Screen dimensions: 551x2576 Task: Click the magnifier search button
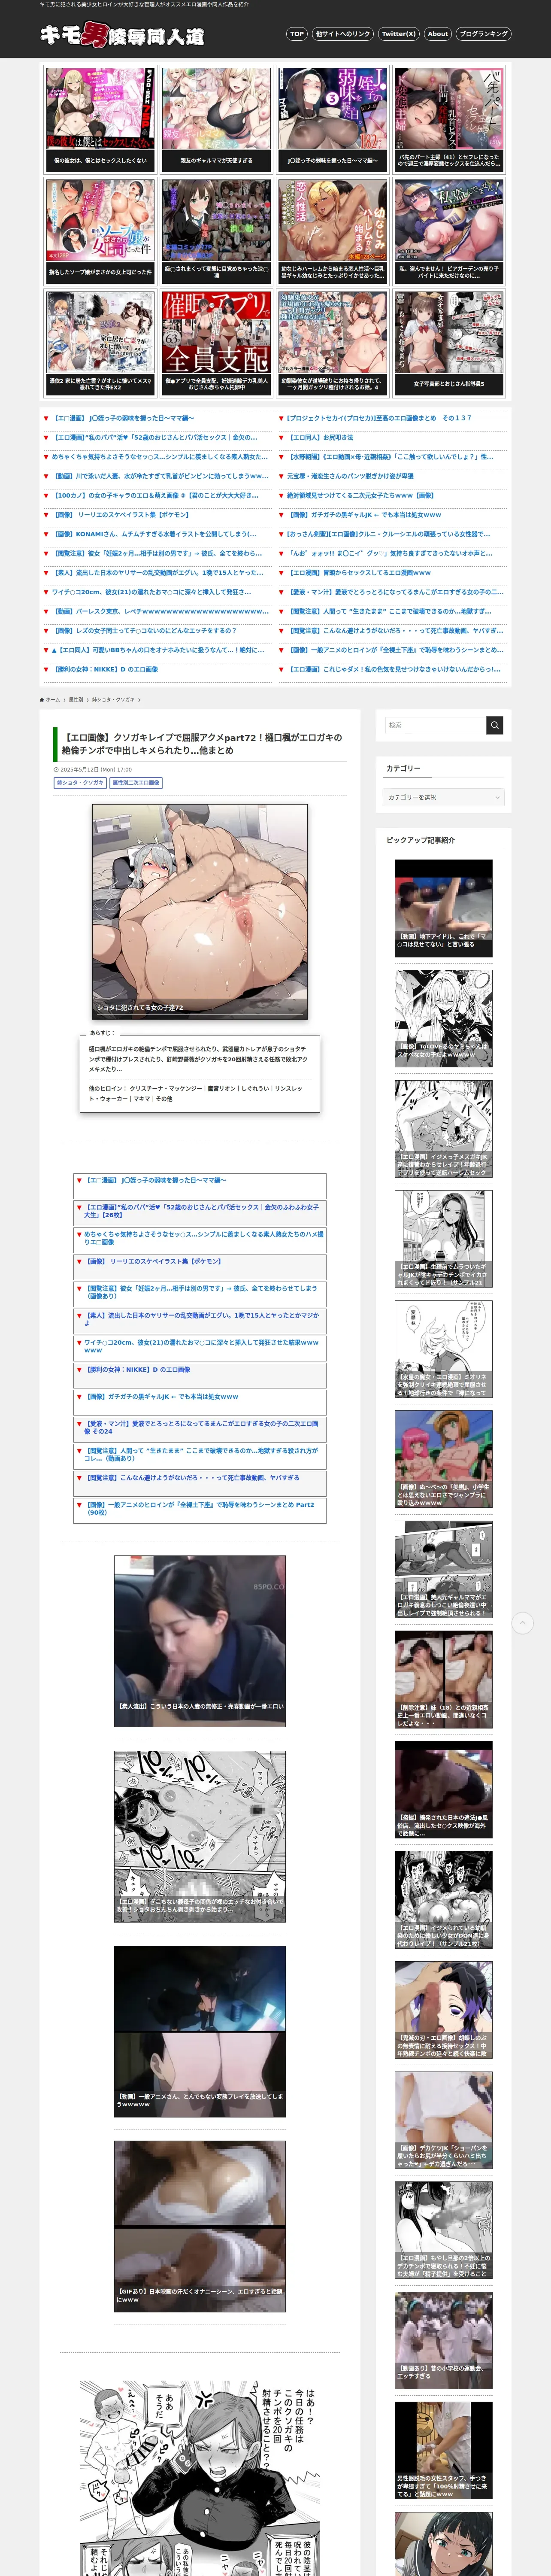[495, 725]
